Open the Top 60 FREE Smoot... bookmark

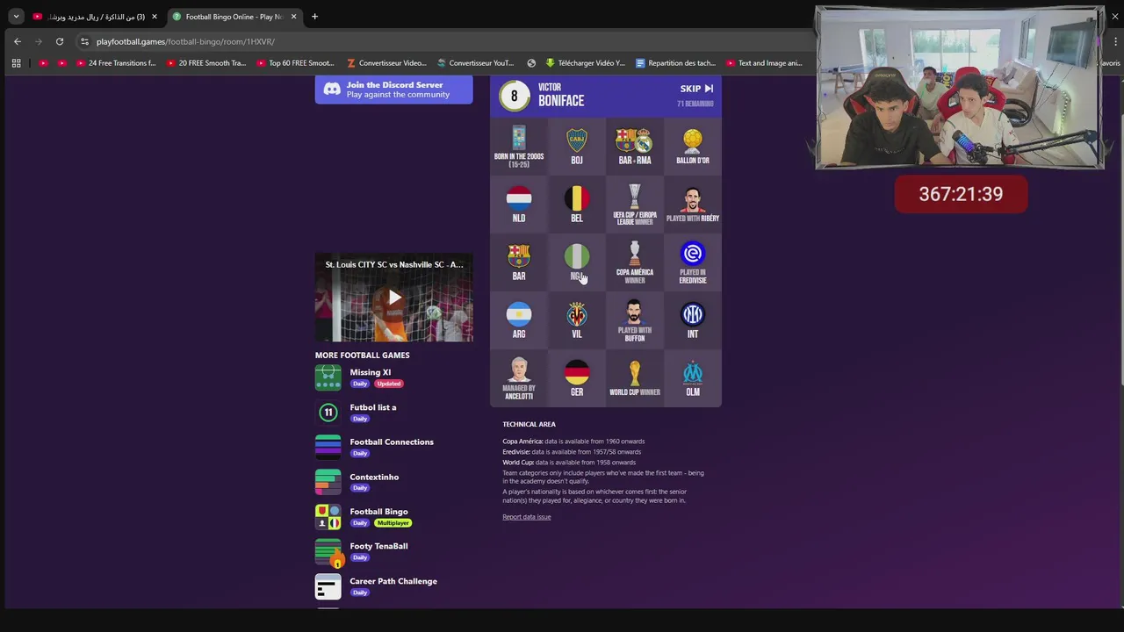296,63
